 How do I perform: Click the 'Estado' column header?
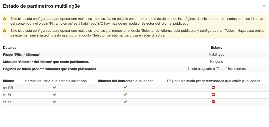click(217, 48)
